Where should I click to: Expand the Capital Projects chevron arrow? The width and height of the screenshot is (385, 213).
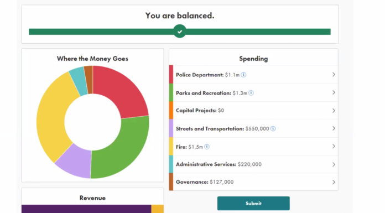click(334, 111)
